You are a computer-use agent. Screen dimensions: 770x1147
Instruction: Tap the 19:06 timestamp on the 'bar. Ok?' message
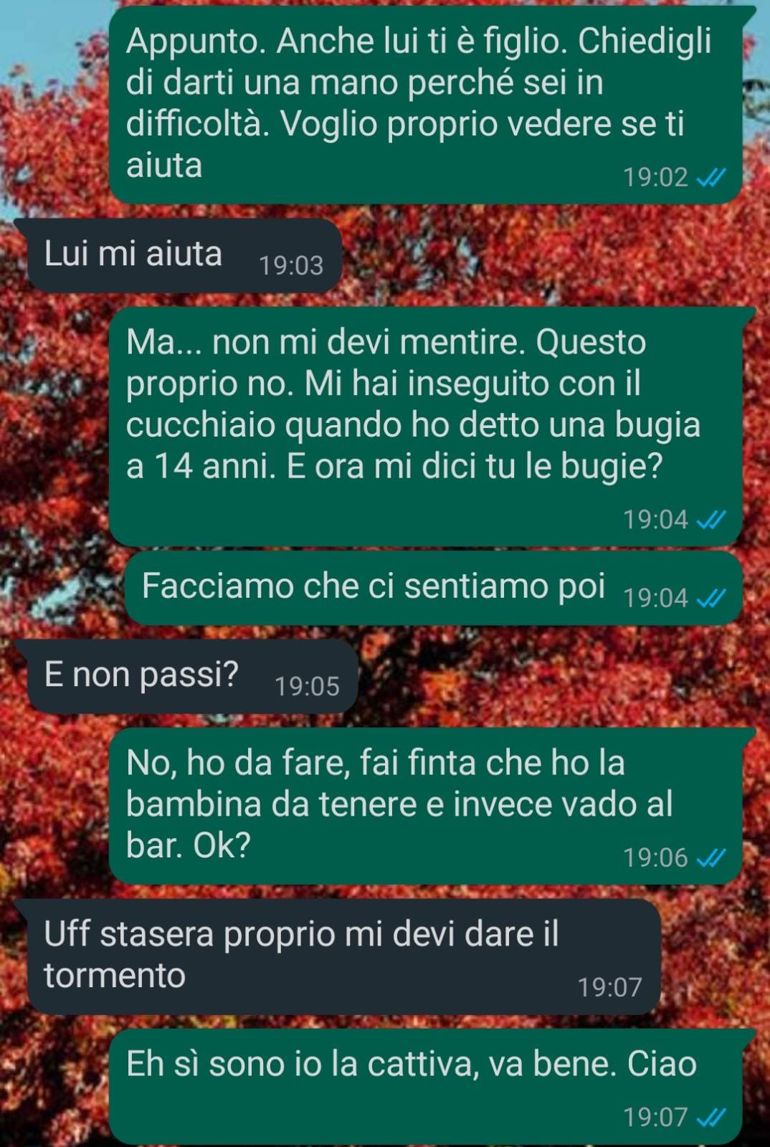[x=655, y=857]
